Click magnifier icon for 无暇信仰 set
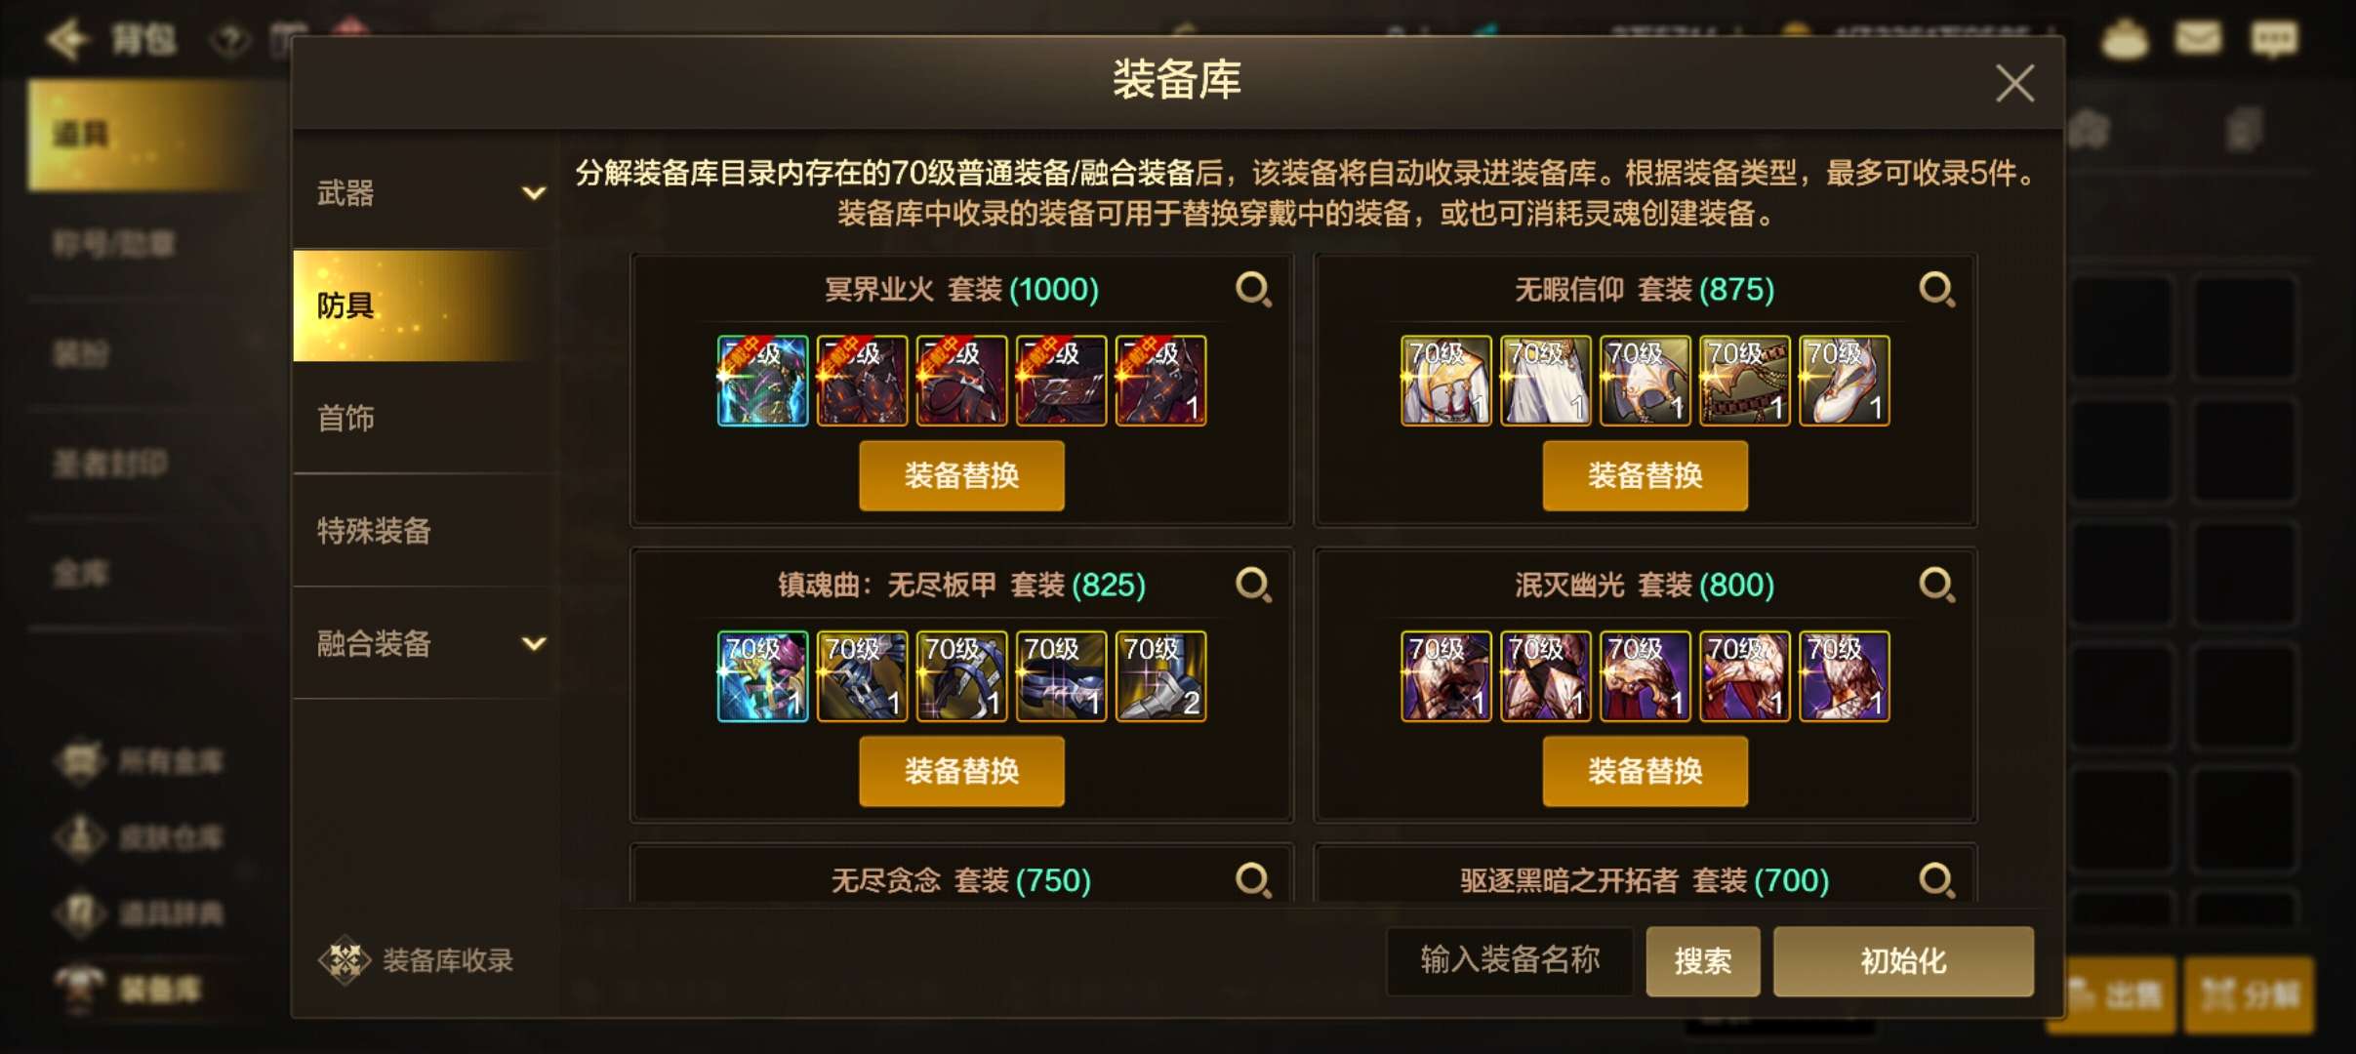The image size is (2356, 1054). coord(1936,290)
